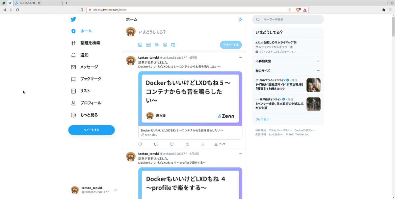Click the browser forward arrow

pyautogui.click(x=11, y=10)
